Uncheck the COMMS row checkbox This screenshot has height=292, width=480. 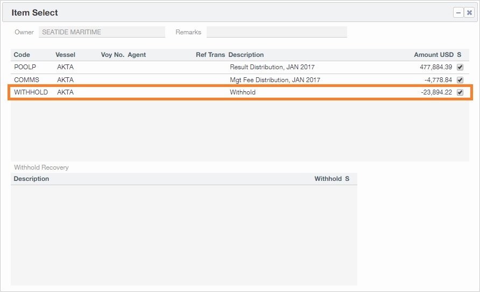460,79
